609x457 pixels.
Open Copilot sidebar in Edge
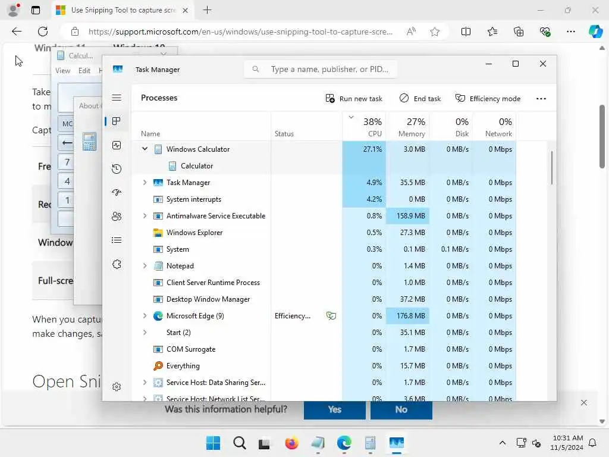[x=595, y=32]
